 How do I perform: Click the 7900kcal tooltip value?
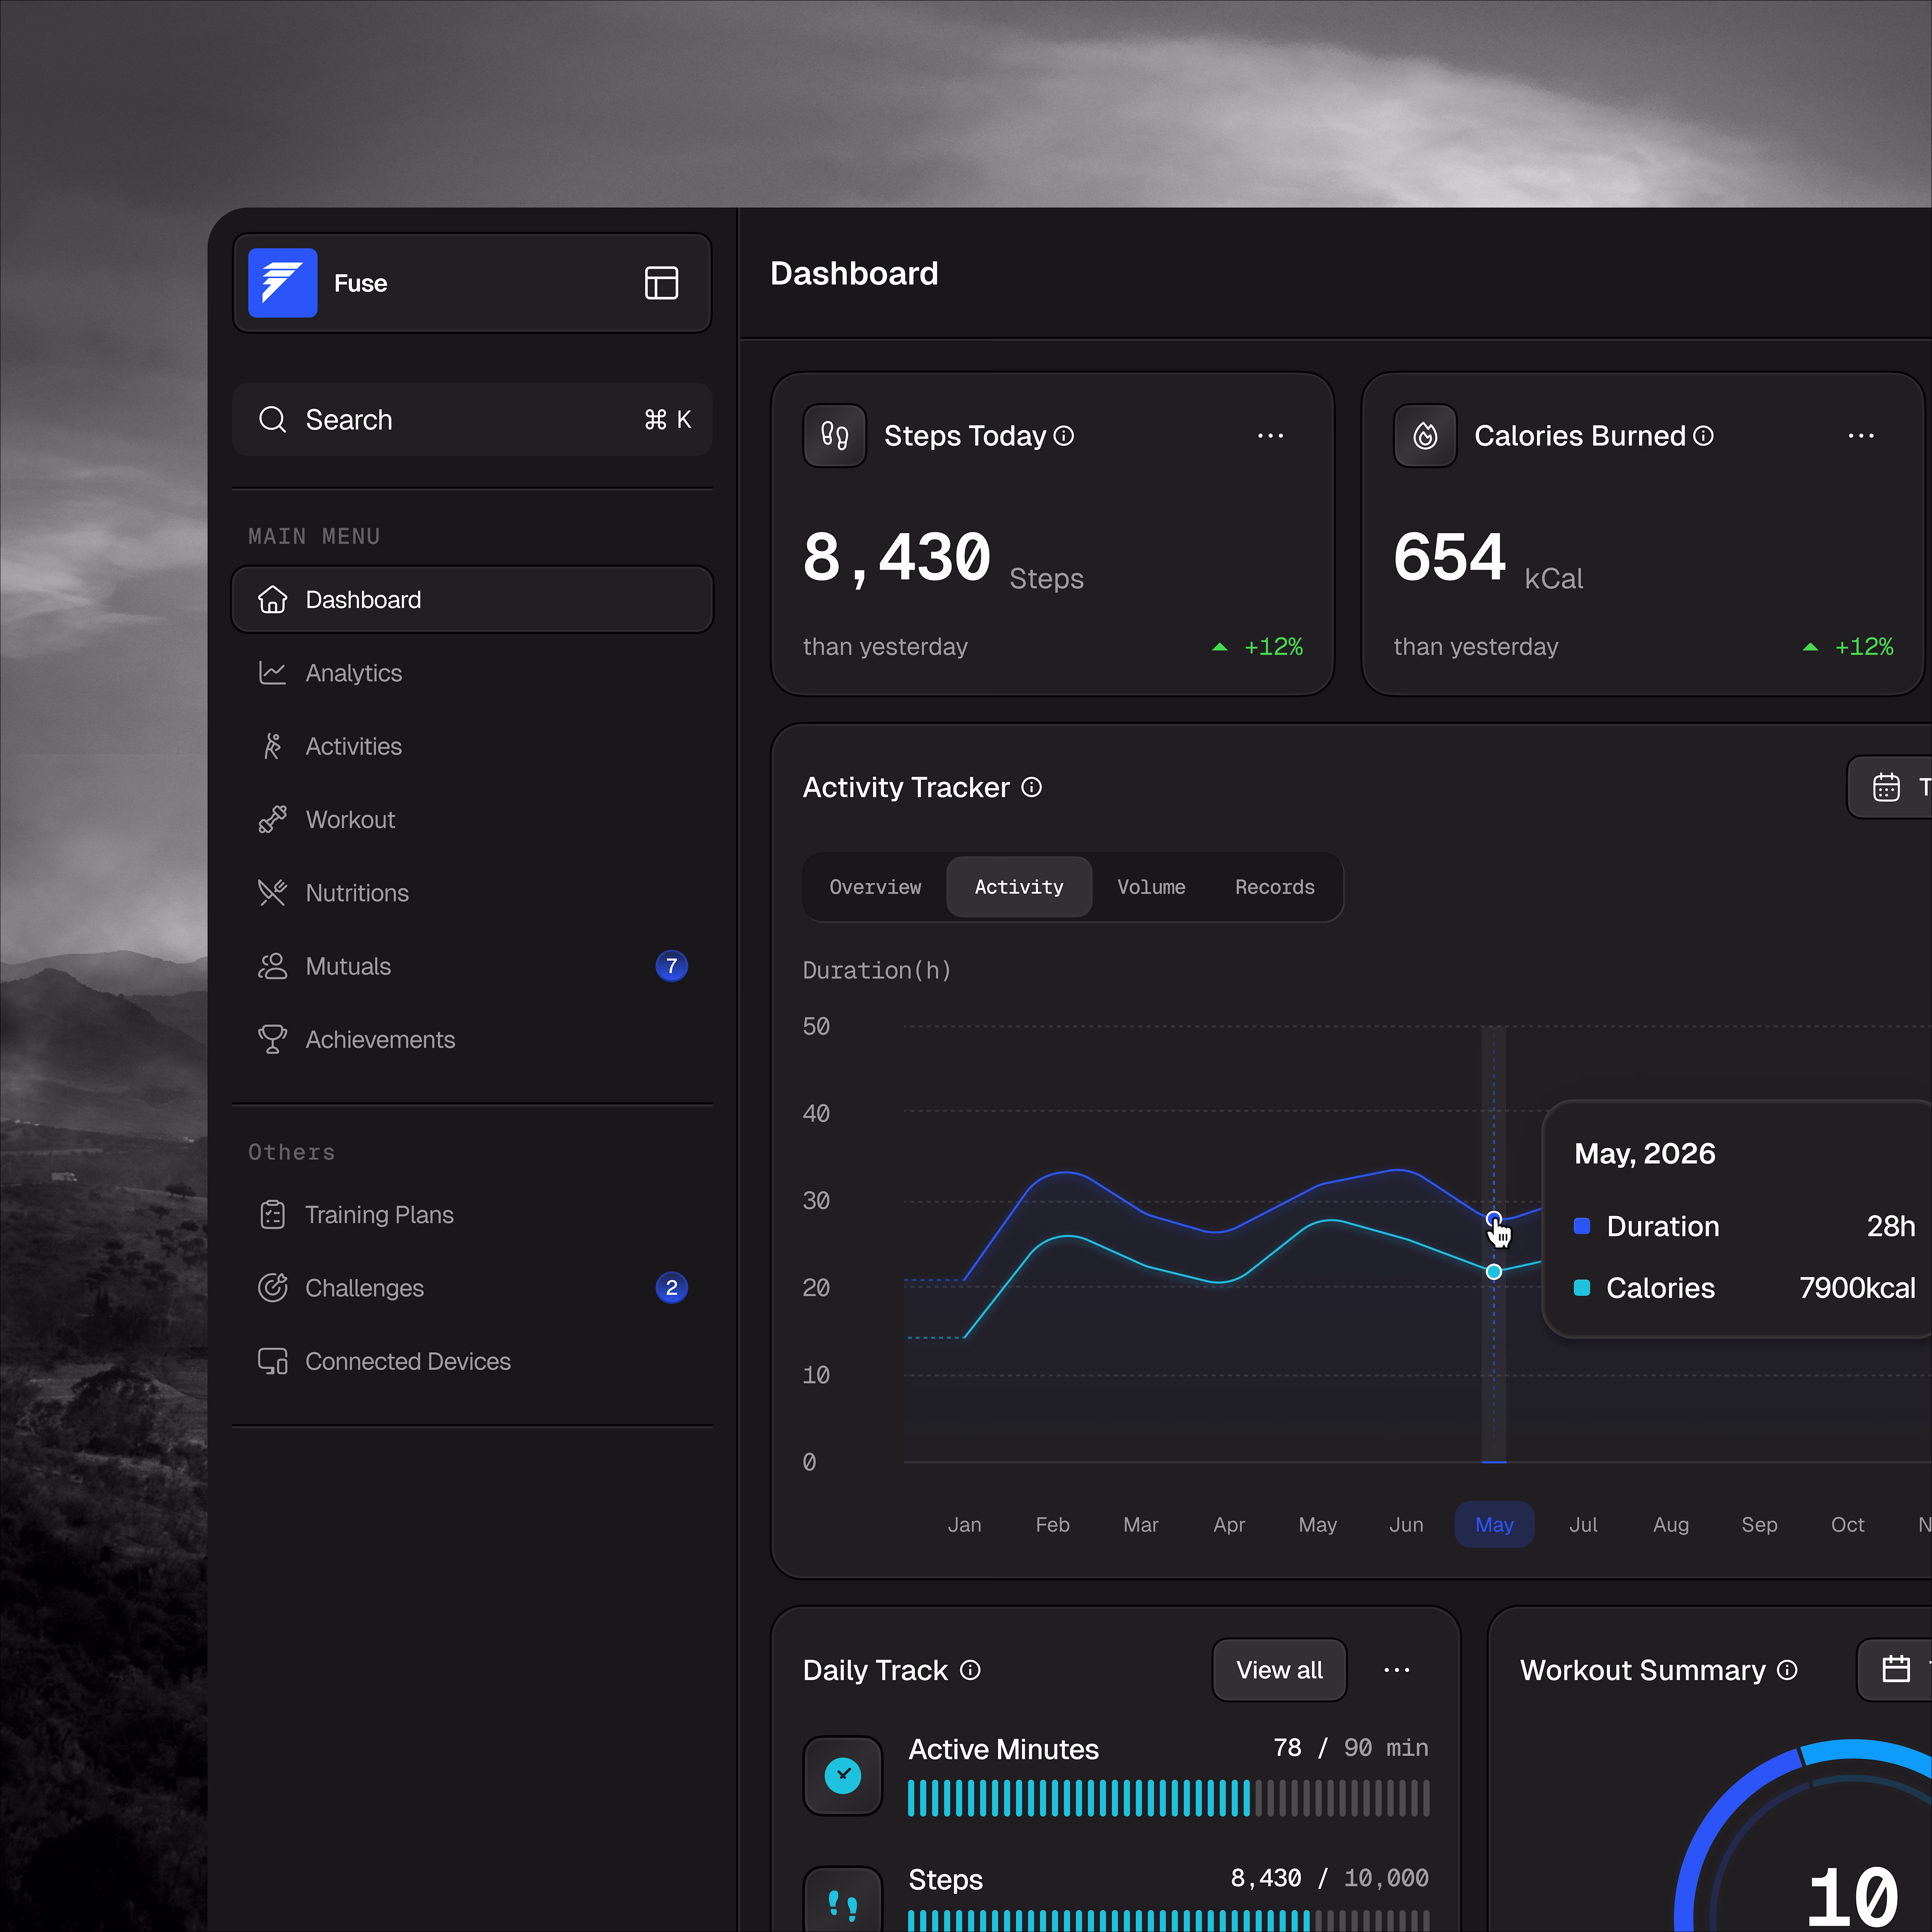coord(1858,1288)
